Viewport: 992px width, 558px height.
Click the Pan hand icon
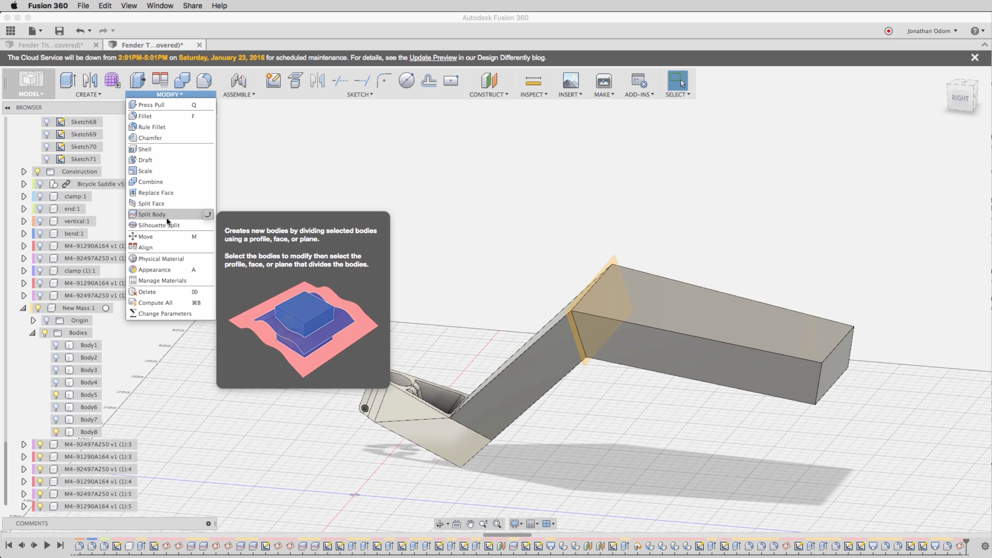(x=470, y=524)
